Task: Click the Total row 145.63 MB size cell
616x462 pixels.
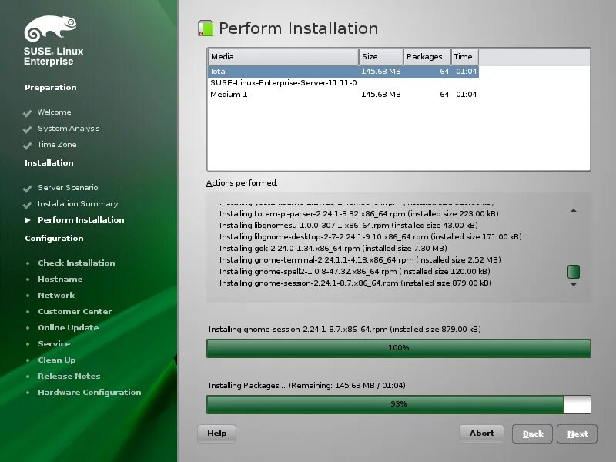Action: (381, 72)
